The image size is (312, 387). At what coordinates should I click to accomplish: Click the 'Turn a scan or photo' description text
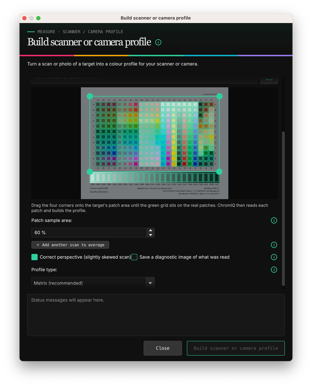112,64
